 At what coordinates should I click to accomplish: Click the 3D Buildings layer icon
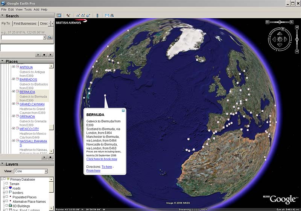pyautogui.click(x=11, y=205)
